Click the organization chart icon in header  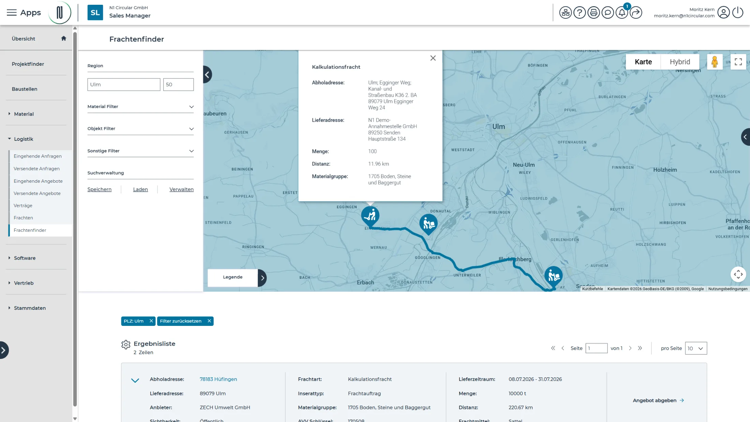(565, 13)
